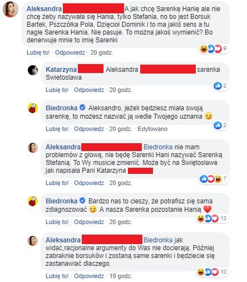This screenshot has width=247, height=282.
Task: Click the 19 godz. timestamp
Action: tap(121, 276)
